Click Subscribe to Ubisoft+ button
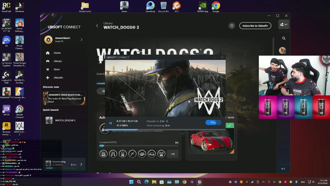 click(x=255, y=26)
